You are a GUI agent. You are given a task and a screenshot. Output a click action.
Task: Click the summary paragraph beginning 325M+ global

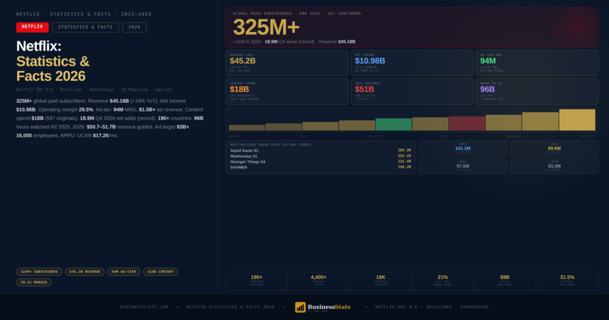110,118
